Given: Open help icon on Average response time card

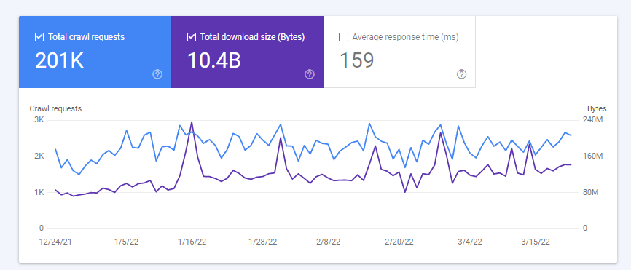Looking at the screenshot, I should [x=461, y=74].
